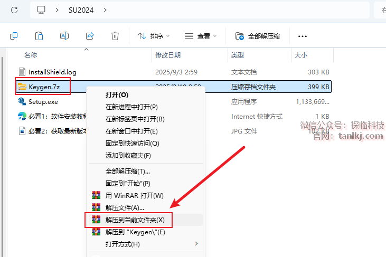Expand chevron after SU2024 breadcrumb

[105, 10]
